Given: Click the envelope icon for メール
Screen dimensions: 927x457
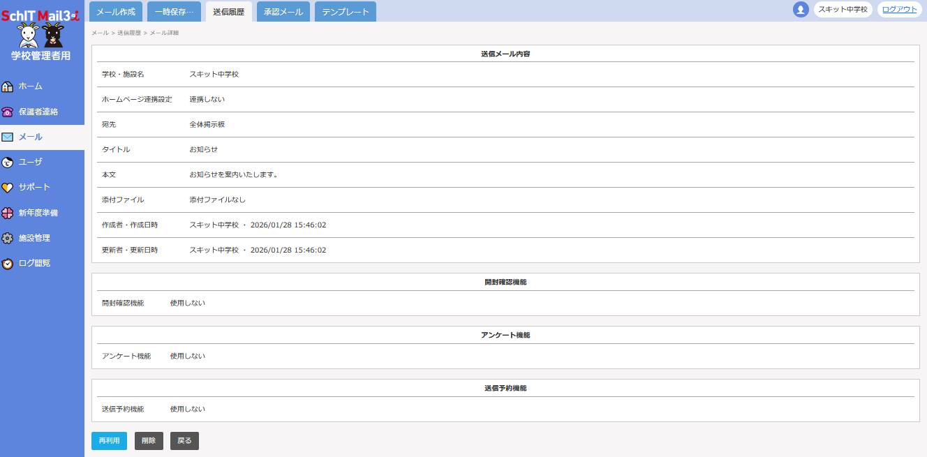Looking at the screenshot, I should coord(8,137).
